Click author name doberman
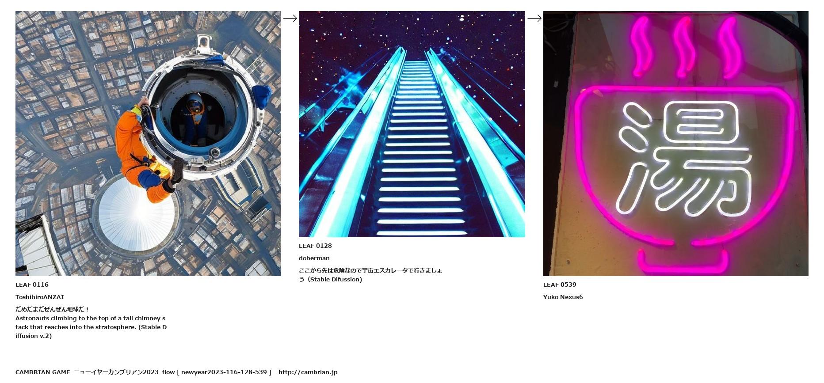The height and width of the screenshot is (383, 824). point(314,258)
